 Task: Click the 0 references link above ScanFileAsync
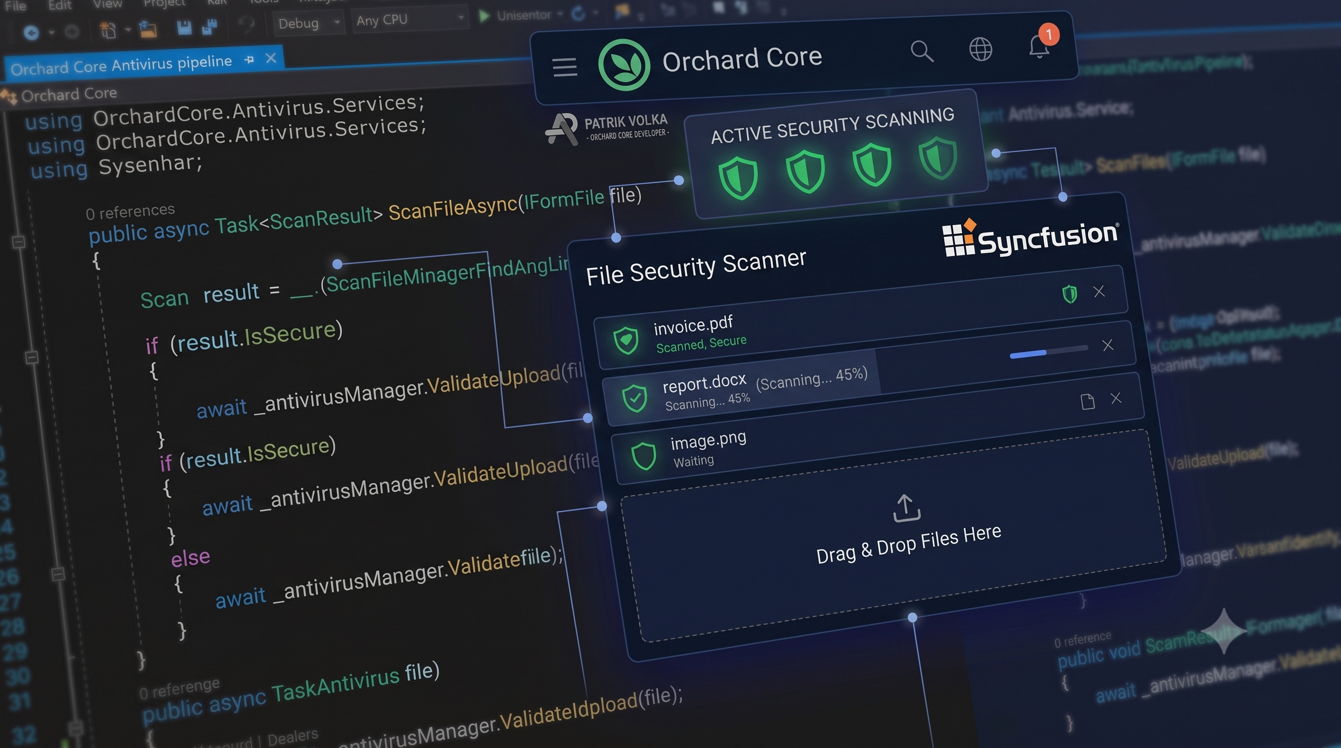click(x=130, y=212)
